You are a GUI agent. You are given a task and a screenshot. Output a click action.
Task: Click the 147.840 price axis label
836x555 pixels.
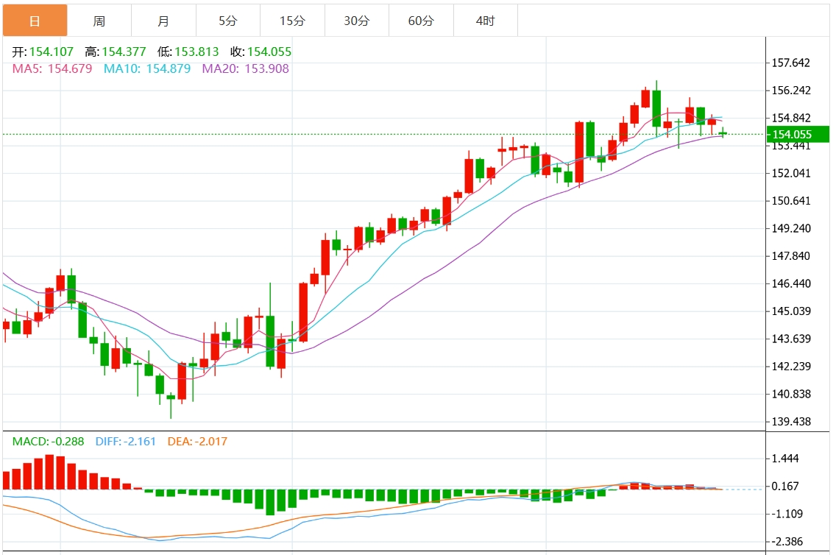(x=791, y=256)
